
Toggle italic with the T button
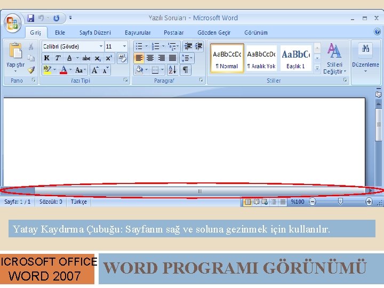58,58
